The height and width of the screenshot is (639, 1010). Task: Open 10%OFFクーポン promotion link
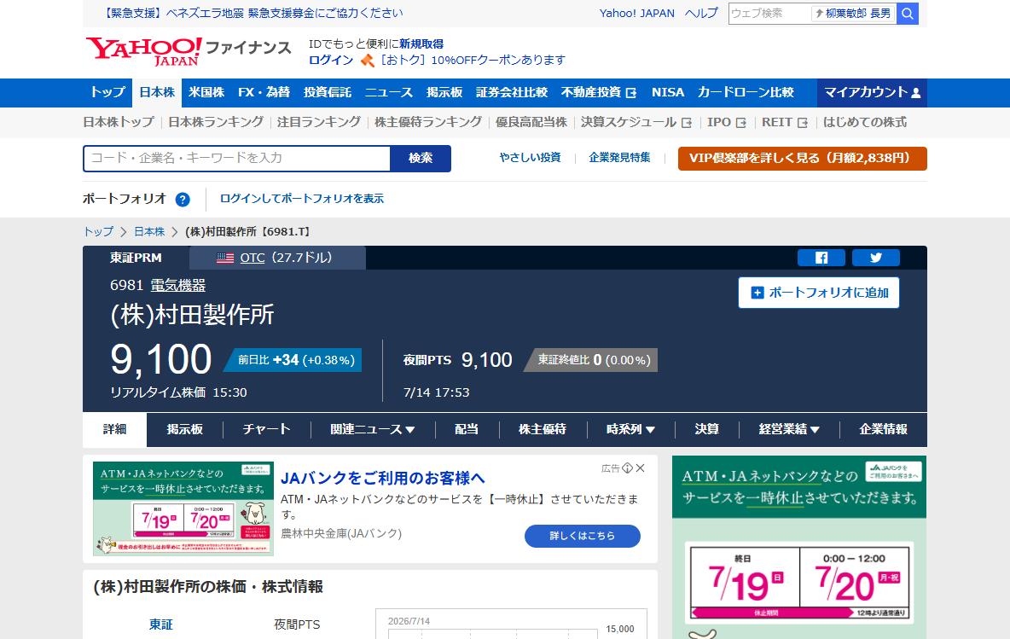(473, 60)
